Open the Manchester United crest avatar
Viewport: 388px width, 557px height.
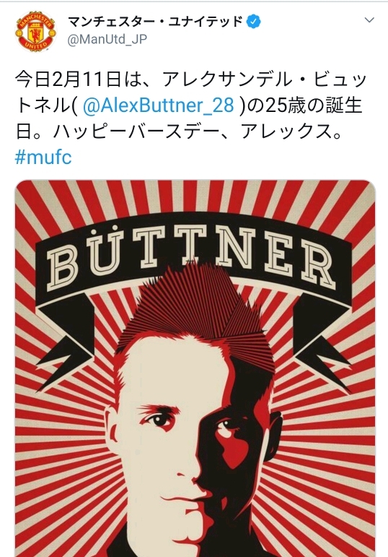[x=35, y=31]
